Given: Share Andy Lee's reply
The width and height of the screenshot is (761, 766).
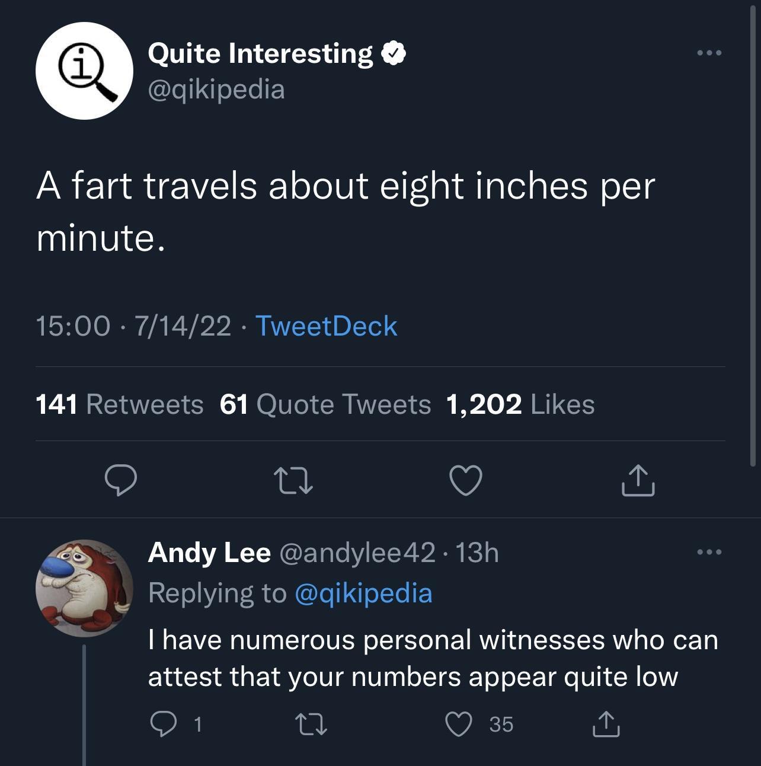Looking at the screenshot, I should click(x=606, y=723).
